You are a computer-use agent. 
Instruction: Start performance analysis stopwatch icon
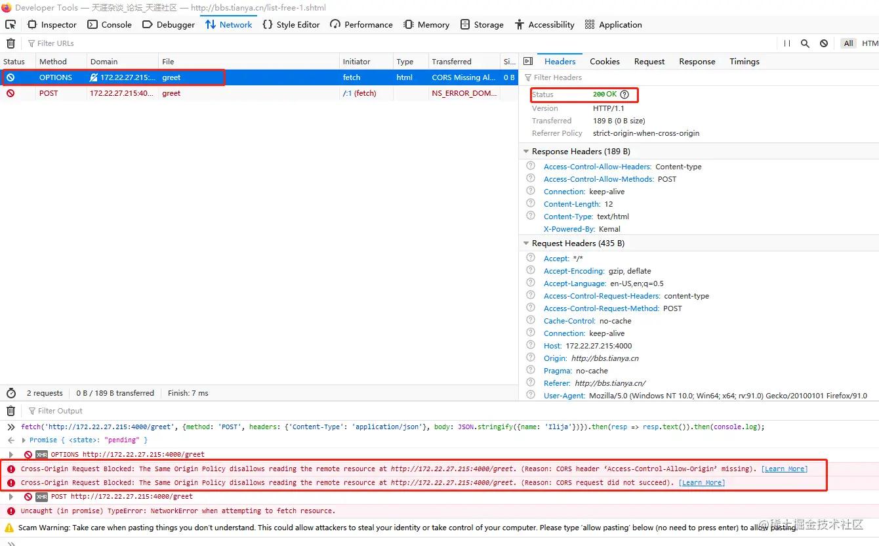pos(10,393)
